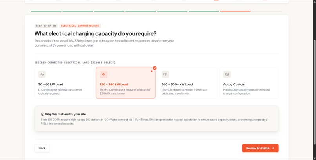Click the heading about electrical charging capacity
The height and width of the screenshot is (160, 316).
(95, 33)
